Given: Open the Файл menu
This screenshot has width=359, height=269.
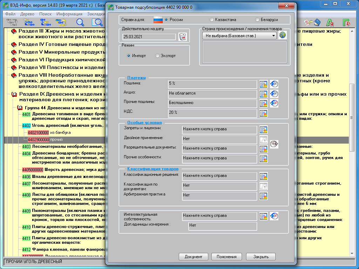Looking at the screenshot, I should (x=10, y=14).
